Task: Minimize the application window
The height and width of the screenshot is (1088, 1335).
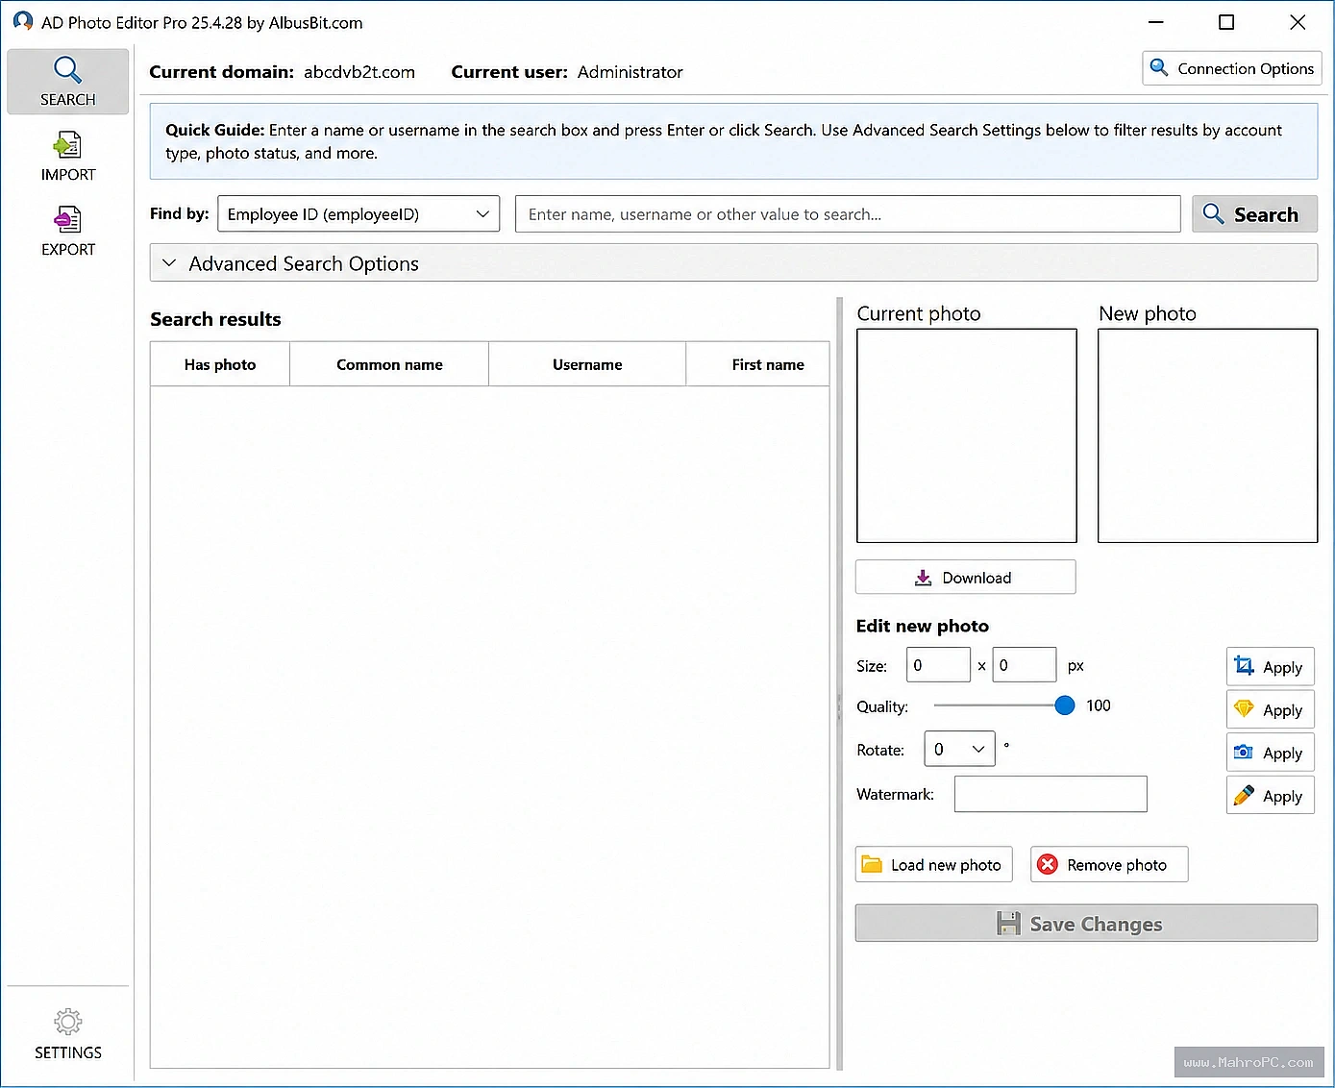Action: (1156, 22)
